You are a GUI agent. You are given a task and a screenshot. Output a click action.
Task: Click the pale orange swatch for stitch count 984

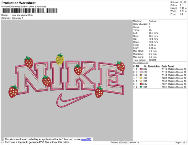[141, 81]
